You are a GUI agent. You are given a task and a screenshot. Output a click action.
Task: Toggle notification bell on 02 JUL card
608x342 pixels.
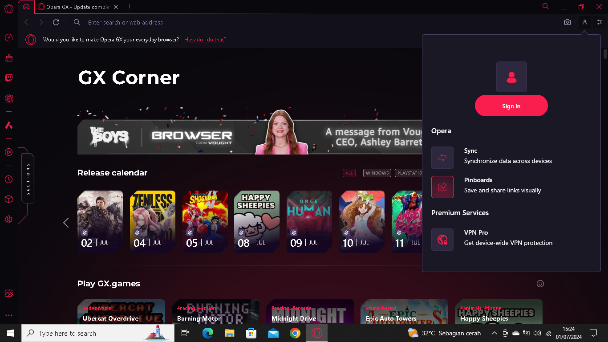point(84,232)
